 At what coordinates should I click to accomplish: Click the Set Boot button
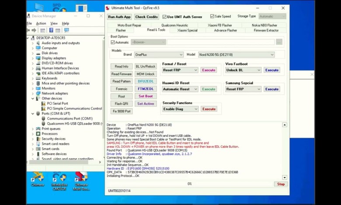click(146, 96)
